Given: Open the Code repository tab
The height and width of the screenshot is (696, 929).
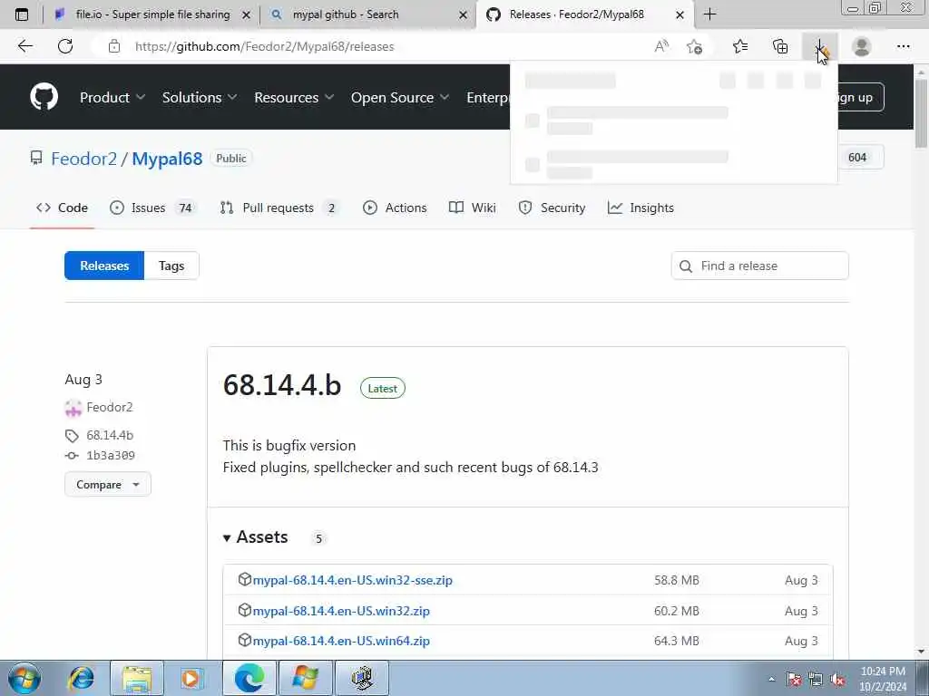Looking at the screenshot, I should [x=62, y=208].
